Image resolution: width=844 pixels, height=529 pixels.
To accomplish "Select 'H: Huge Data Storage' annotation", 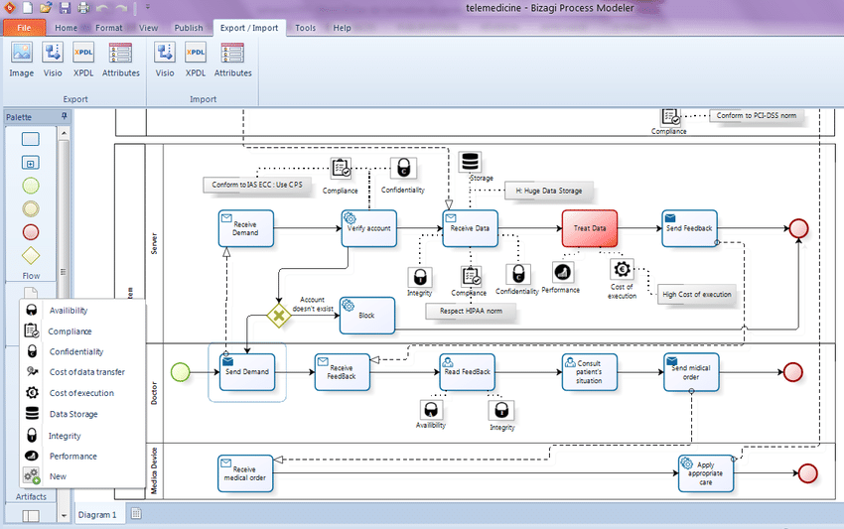I will [548, 191].
